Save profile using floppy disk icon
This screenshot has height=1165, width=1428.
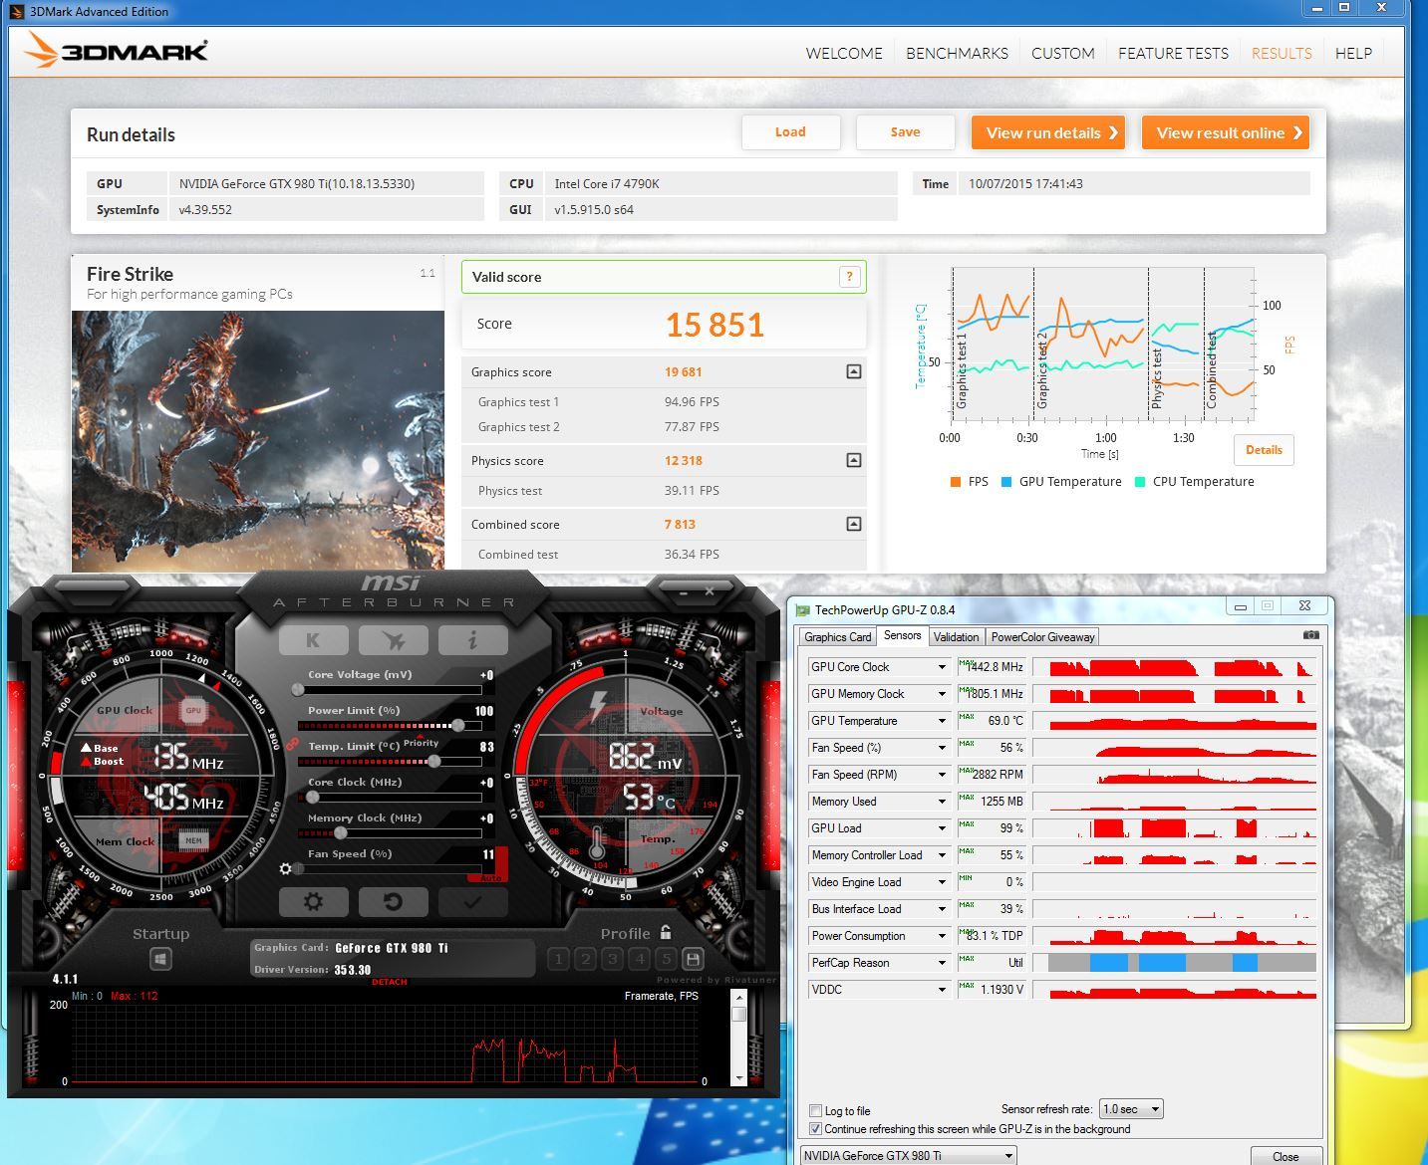click(693, 959)
